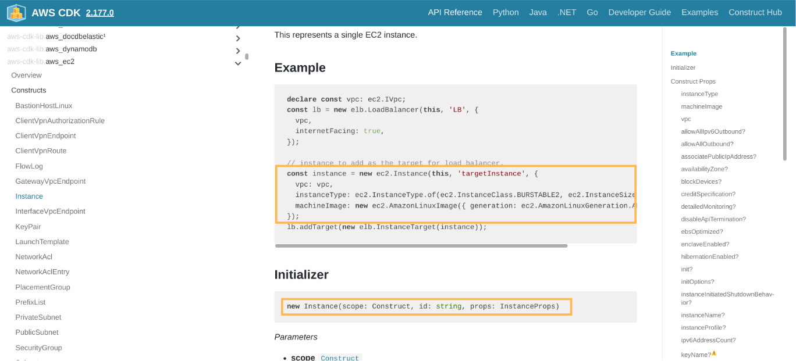Viewport: 796px width, 361px height.
Task: Select aws-cdk-lib.aws_dynamodb in sidebar
Action: pyautogui.click(x=52, y=49)
